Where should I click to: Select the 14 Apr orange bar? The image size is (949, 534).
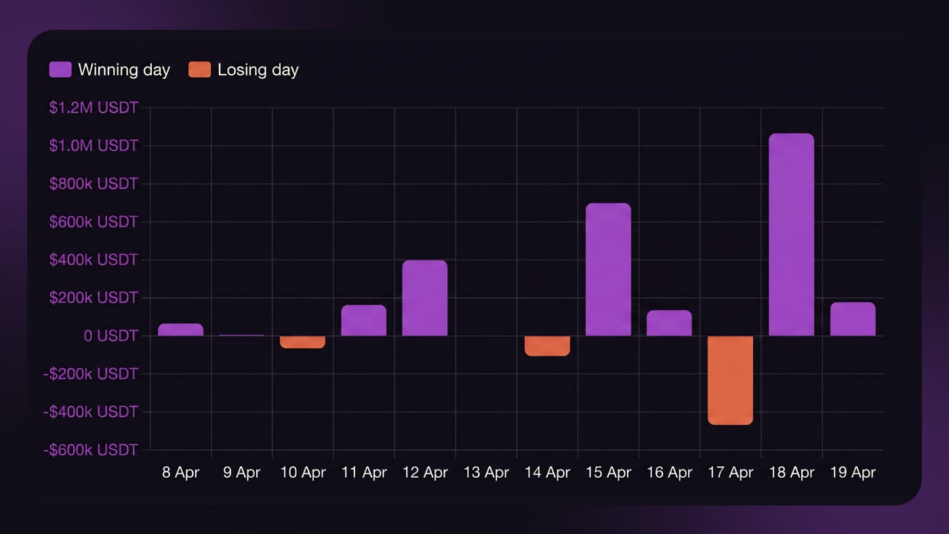tap(547, 346)
